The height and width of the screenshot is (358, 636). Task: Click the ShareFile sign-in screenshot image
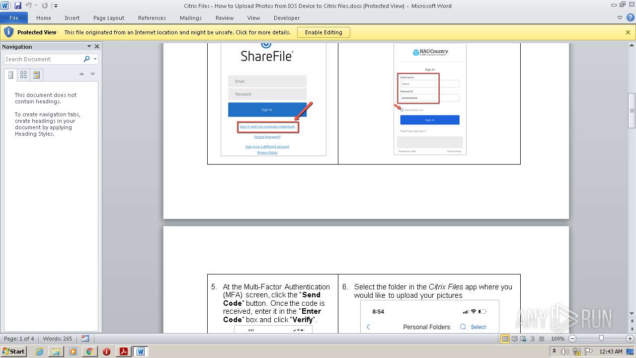[273, 99]
